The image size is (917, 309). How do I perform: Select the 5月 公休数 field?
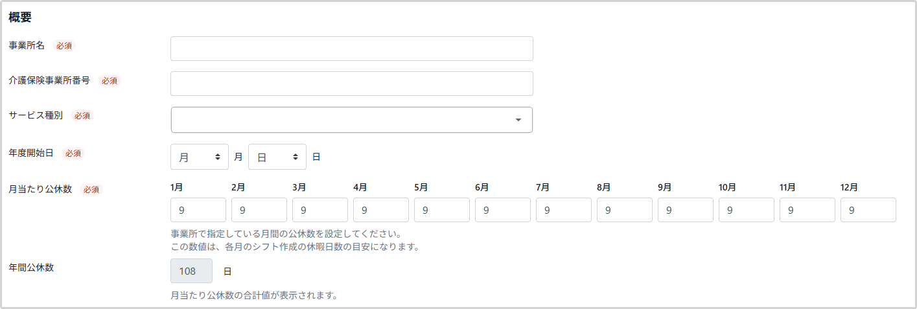(x=442, y=210)
